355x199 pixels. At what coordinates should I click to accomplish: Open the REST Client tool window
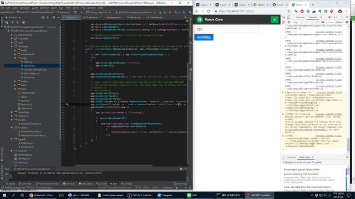point(86,184)
